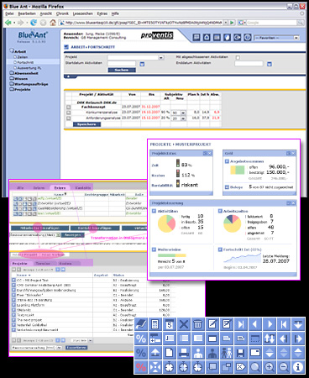309x378 pixels.
Task: Click the Firefox home button
Action: (53, 23)
